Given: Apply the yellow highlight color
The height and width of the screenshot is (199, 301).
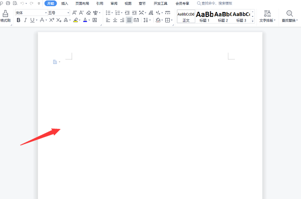Looking at the screenshot, I should click(x=76, y=20).
